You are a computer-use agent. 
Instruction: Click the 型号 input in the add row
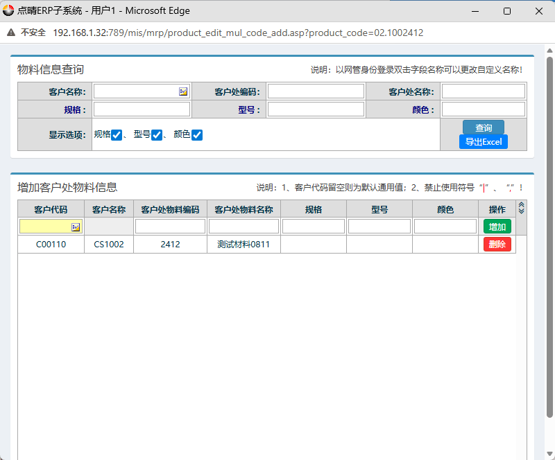click(x=379, y=227)
